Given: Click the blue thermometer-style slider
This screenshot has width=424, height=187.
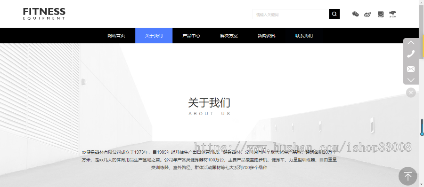Looking at the screenshot, I should [422, 127].
